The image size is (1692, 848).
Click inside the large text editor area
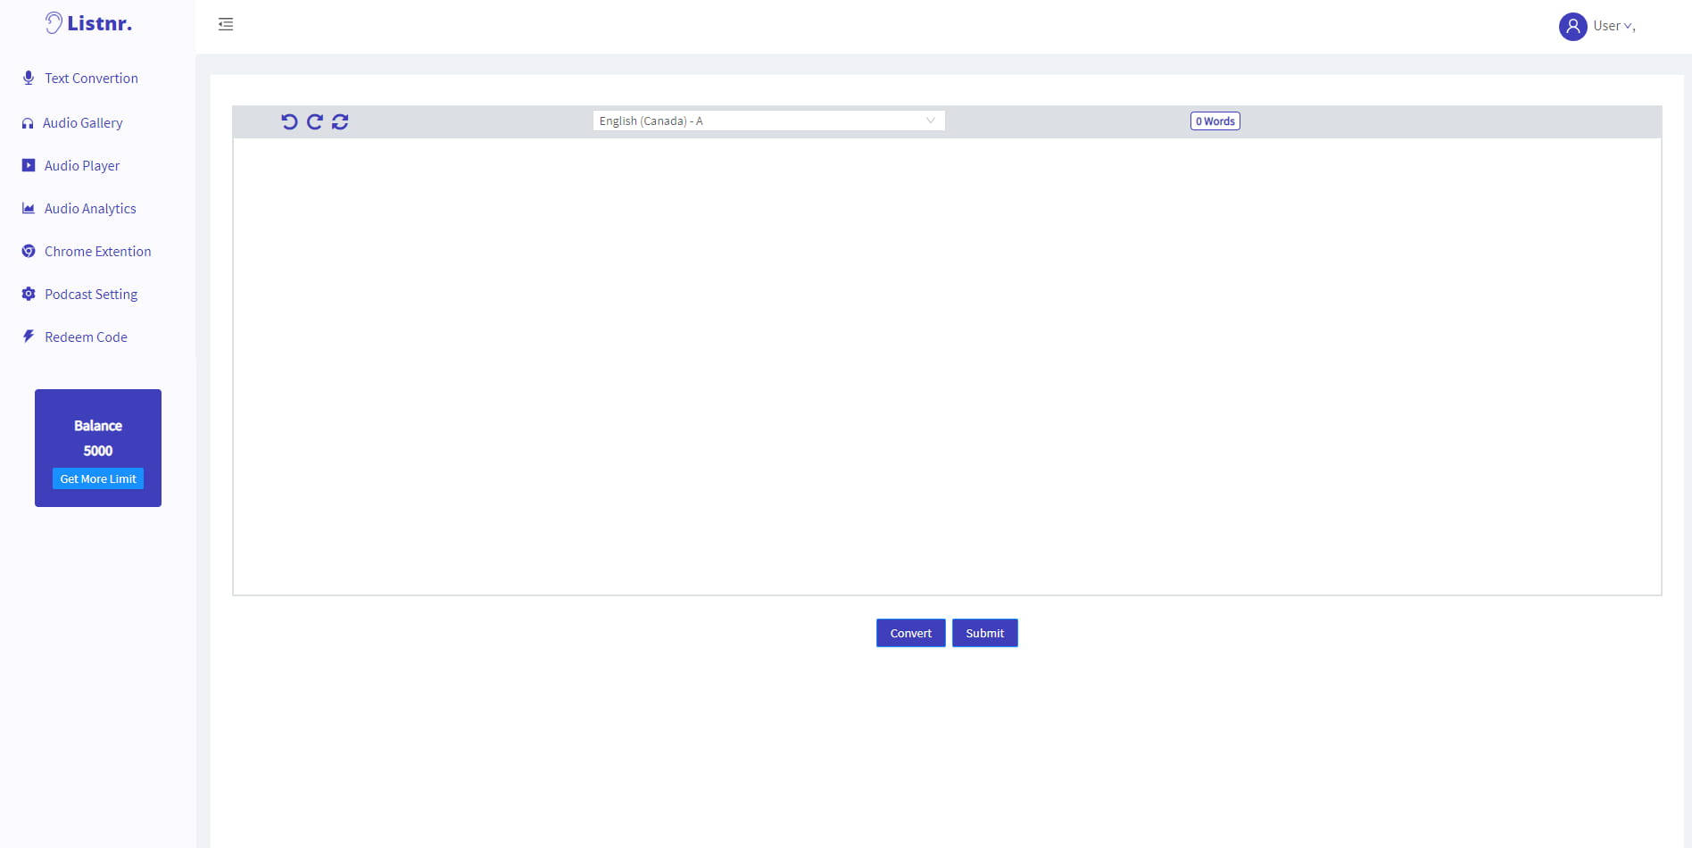pyautogui.click(x=947, y=366)
